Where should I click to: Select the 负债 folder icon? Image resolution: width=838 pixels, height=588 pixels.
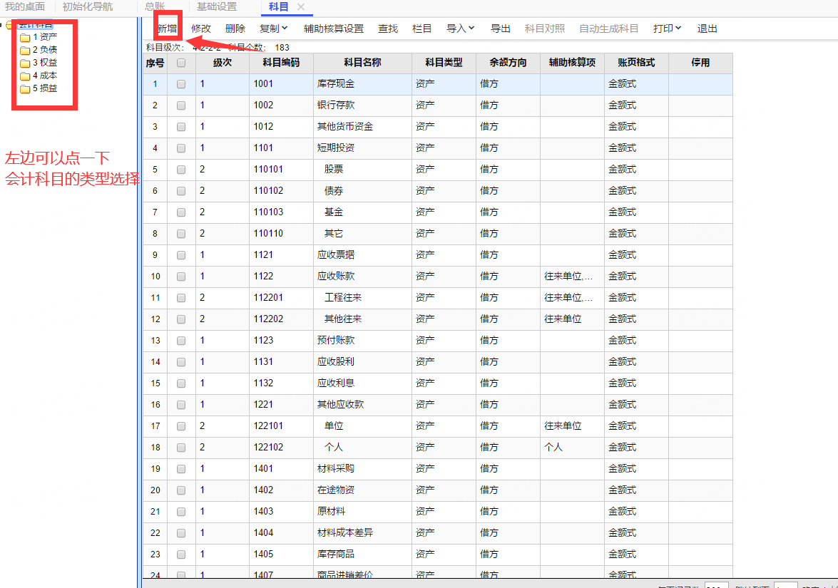25,50
